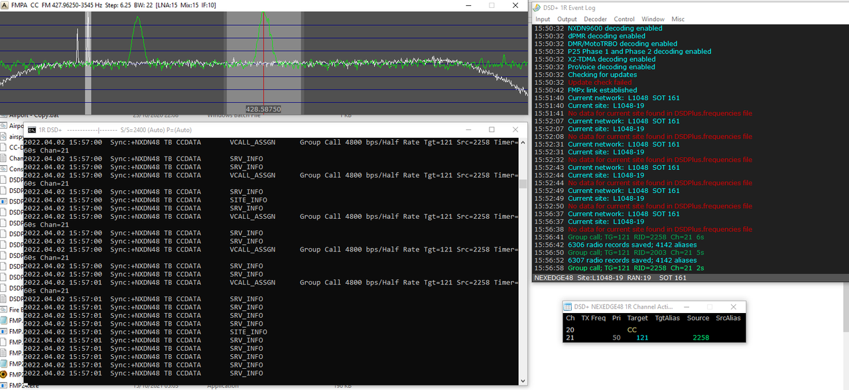Open the Control menu in Event Log

click(624, 19)
